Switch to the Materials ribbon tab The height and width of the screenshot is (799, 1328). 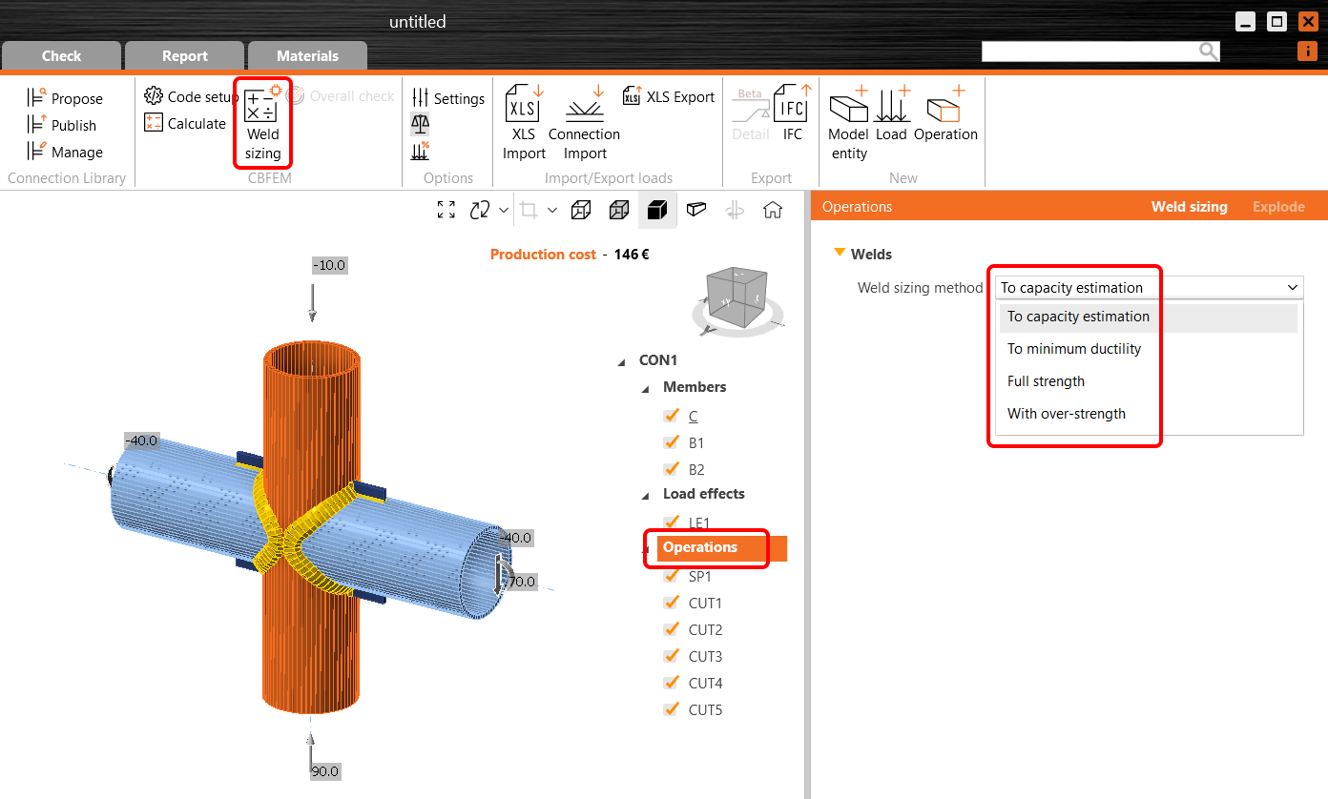307,54
